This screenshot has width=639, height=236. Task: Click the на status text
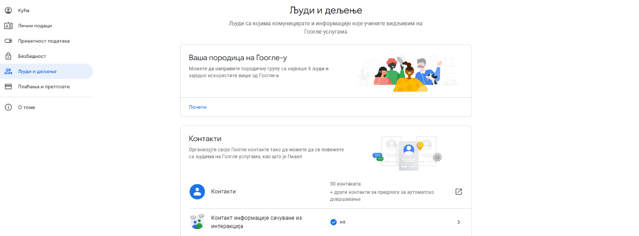point(342,222)
